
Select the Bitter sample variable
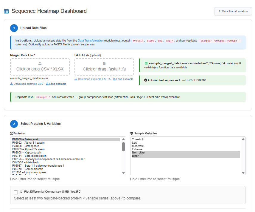coord(186,156)
